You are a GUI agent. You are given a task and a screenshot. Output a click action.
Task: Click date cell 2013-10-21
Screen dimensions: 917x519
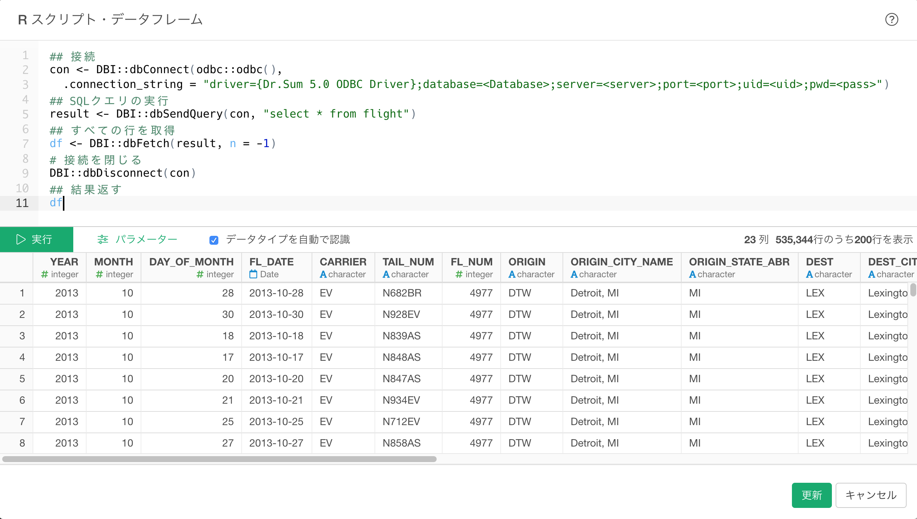[x=276, y=400]
